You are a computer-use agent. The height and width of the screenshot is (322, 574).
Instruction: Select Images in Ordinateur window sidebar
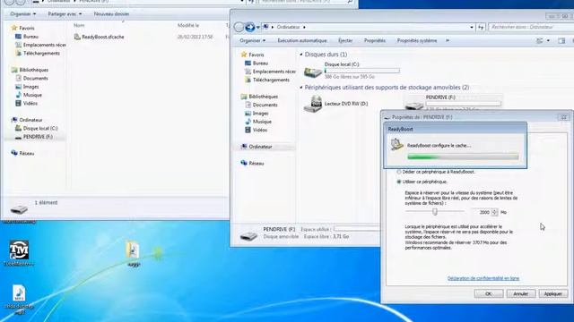click(257, 114)
